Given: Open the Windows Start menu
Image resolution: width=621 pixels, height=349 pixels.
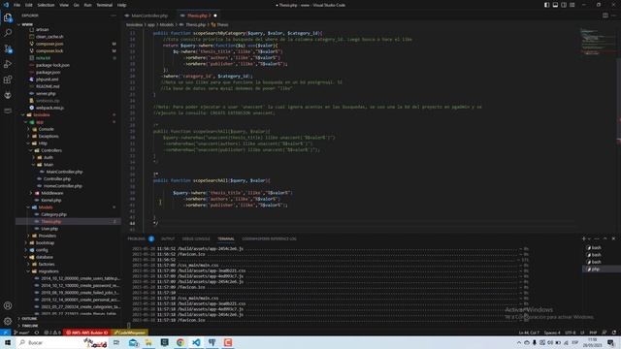Looking at the screenshot, I should 8,342.
